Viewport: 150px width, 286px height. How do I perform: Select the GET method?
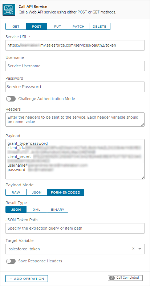click(x=16, y=27)
